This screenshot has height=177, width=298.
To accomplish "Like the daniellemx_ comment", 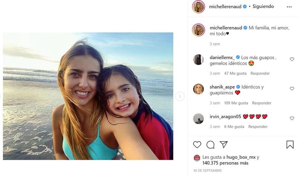I will pos(292,59).
